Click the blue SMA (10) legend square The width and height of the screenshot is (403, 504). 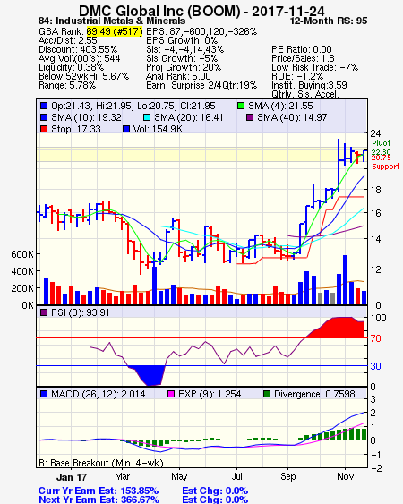43,117
